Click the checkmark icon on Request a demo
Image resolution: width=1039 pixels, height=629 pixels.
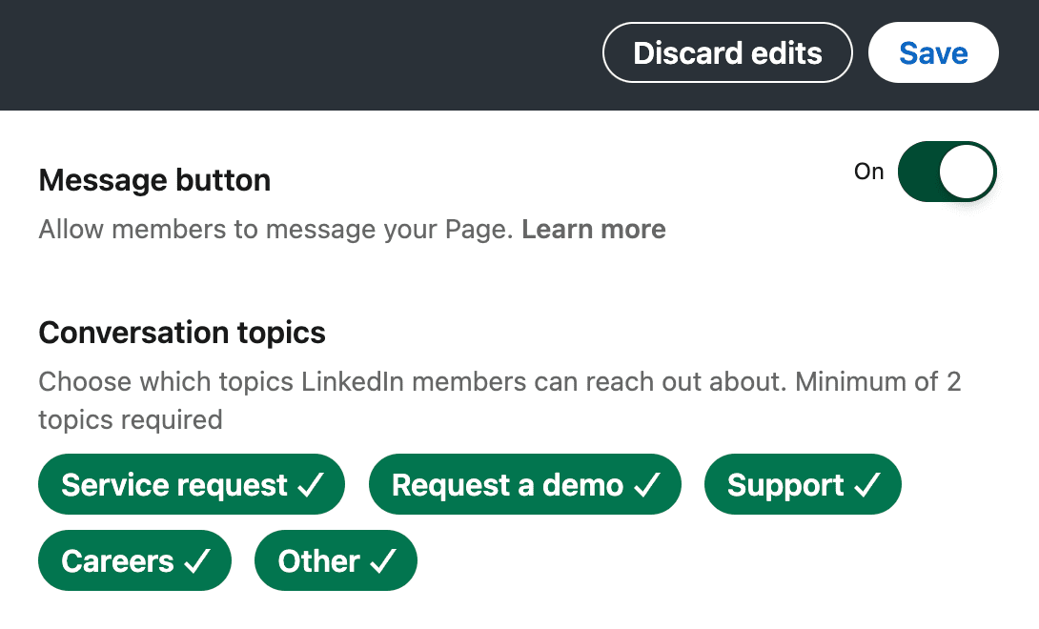click(646, 486)
